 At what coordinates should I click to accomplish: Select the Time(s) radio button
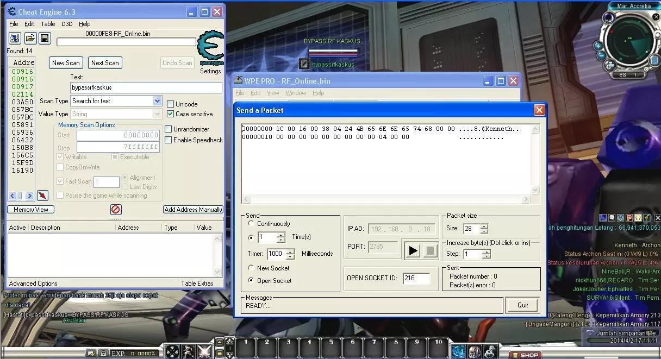251,237
